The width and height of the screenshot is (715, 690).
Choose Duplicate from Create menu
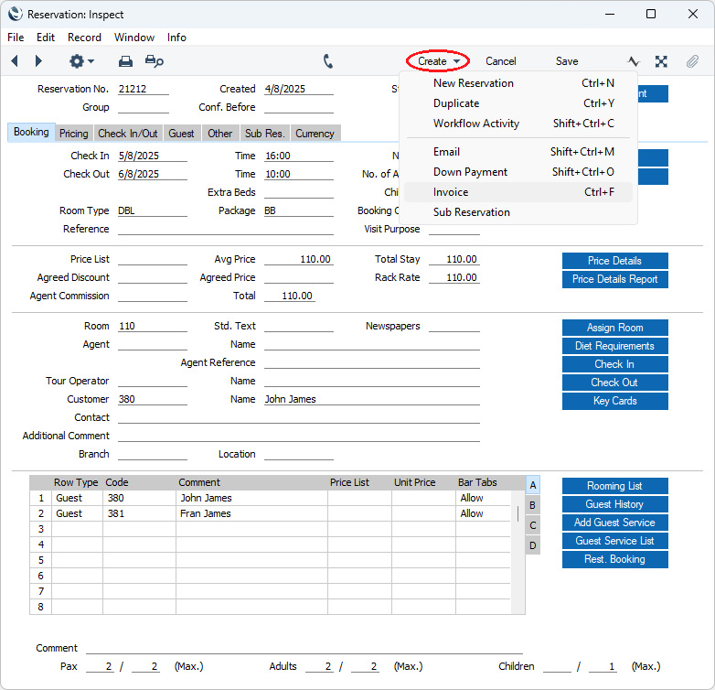[x=518, y=103]
